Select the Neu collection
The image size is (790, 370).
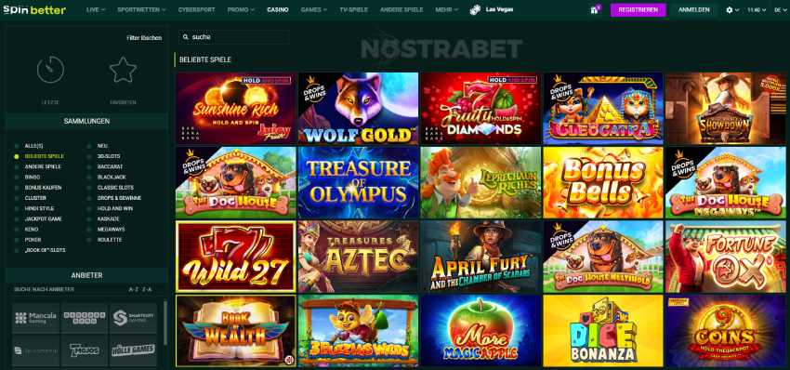[x=102, y=146]
